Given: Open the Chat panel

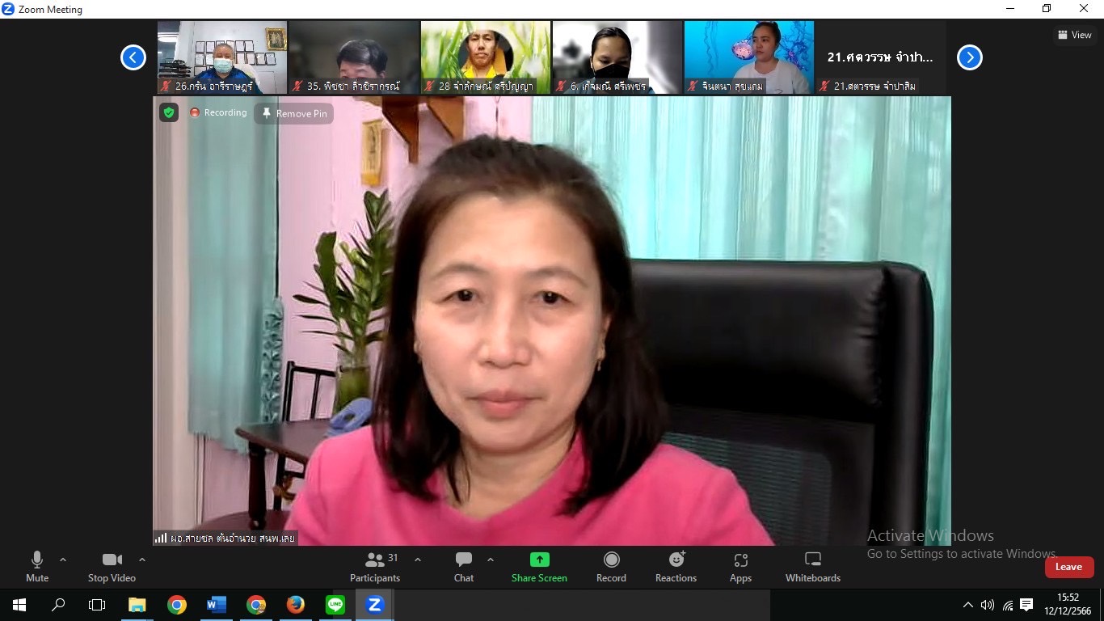Looking at the screenshot, I should coord(464,566).
